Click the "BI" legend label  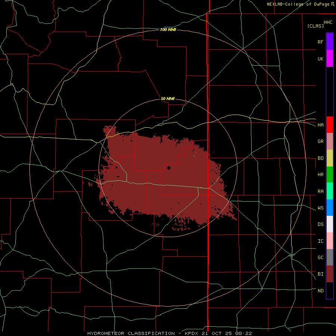[x=320, y=274]
